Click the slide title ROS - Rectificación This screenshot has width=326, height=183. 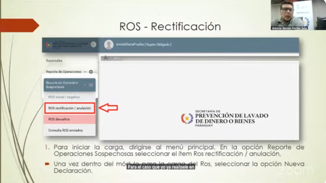pyautogui.click(x=170, y=27)
